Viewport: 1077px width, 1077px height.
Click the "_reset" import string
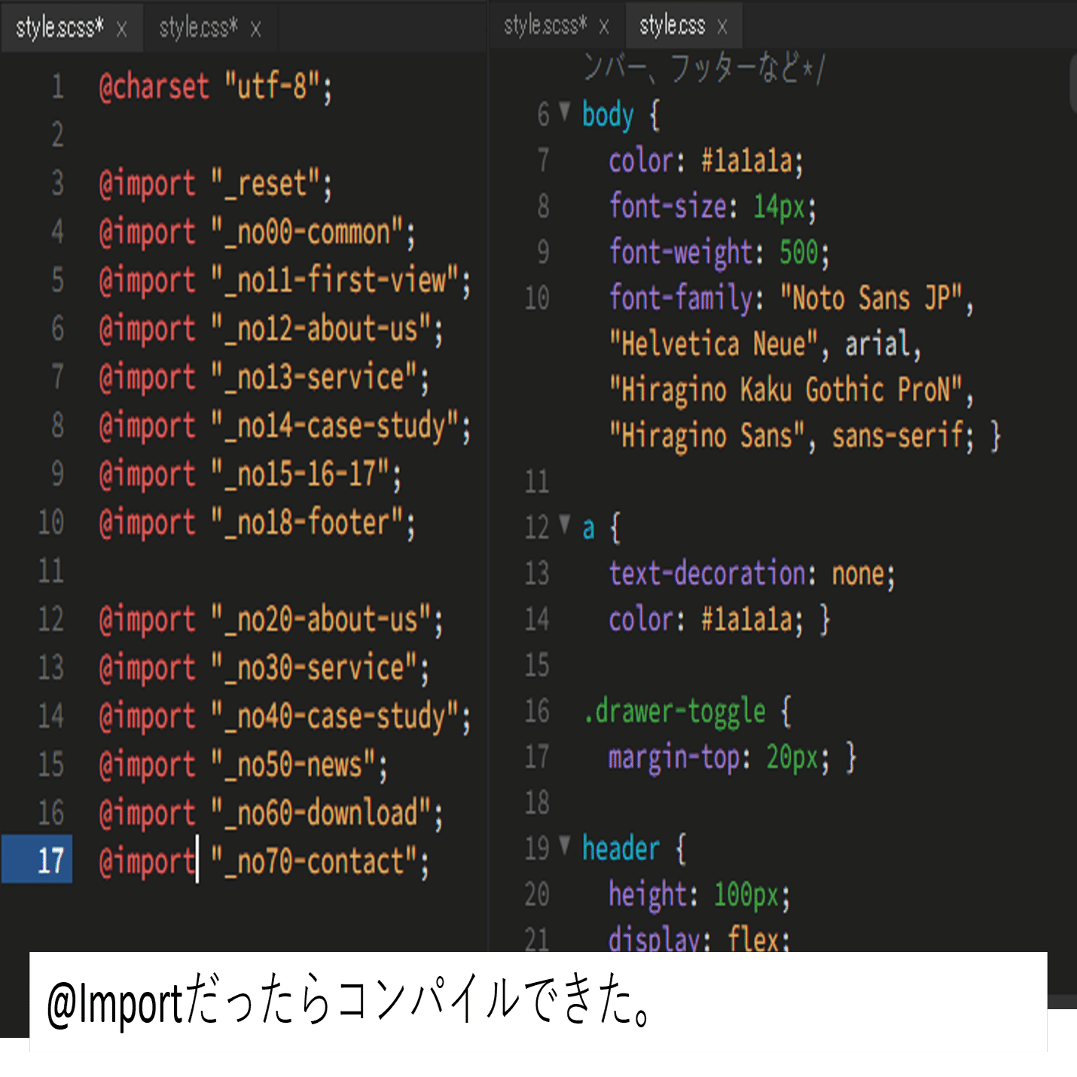point(265,185)
